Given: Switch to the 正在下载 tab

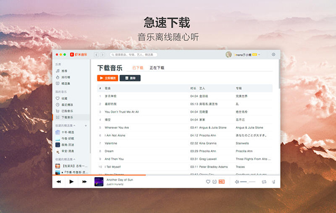Looking at the screenshot, I should point(157,68).
